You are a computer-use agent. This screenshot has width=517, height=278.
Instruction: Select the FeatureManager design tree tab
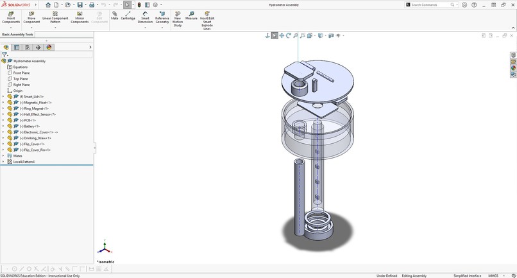pyautogui.click(x=6, y=48)
